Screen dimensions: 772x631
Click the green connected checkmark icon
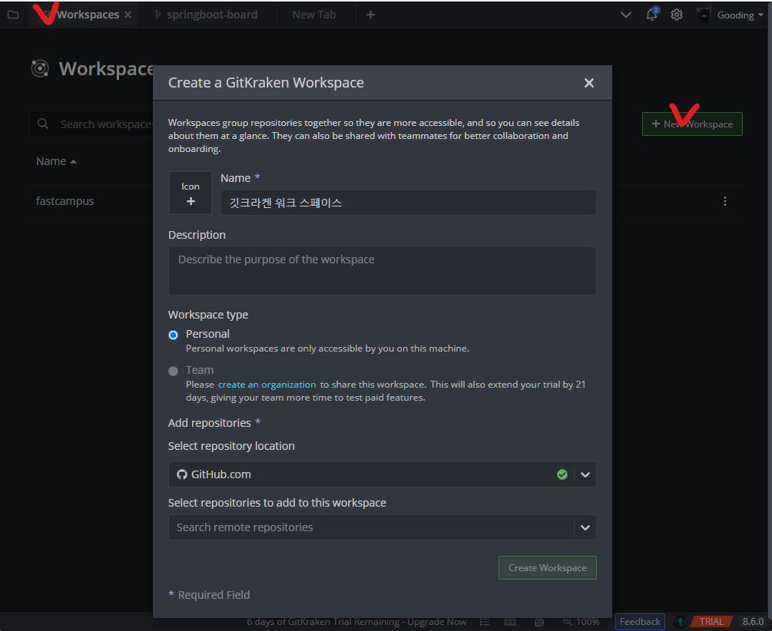tap(562, 474)
